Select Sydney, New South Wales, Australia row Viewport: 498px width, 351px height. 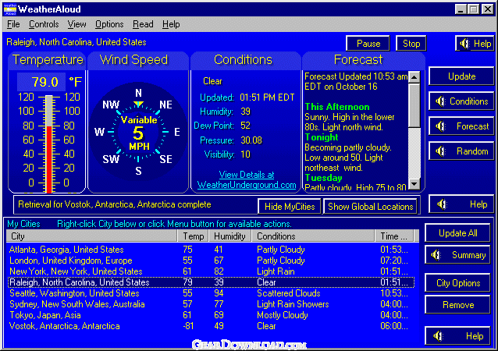coord(211,304)
